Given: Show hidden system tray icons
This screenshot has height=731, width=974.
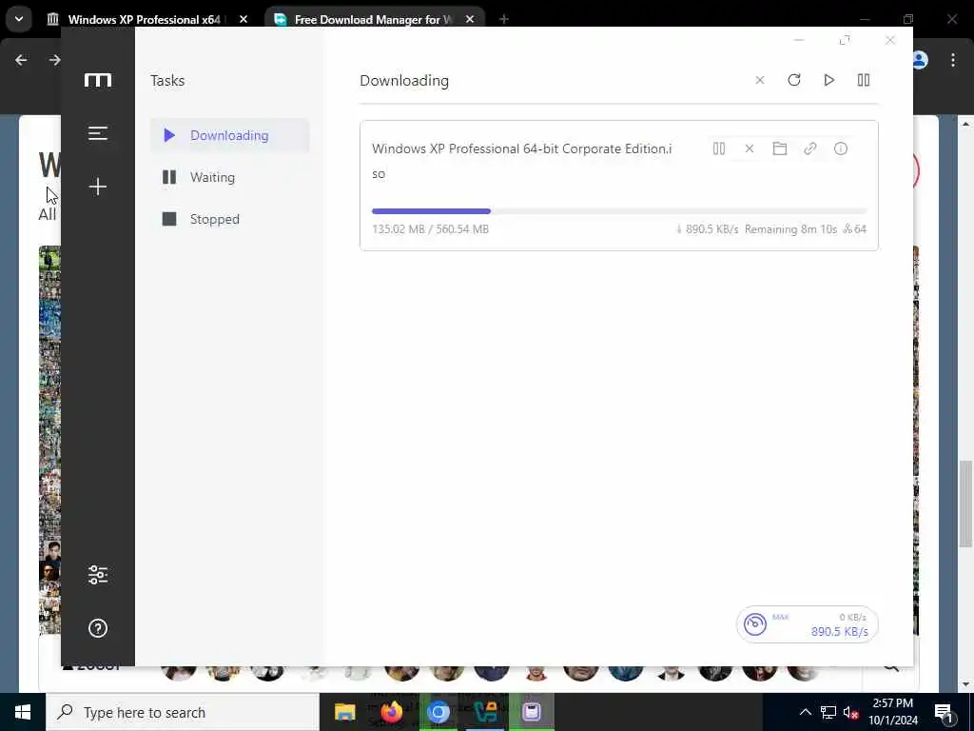Looking at the screenshot, I should [x=805, y=712].
